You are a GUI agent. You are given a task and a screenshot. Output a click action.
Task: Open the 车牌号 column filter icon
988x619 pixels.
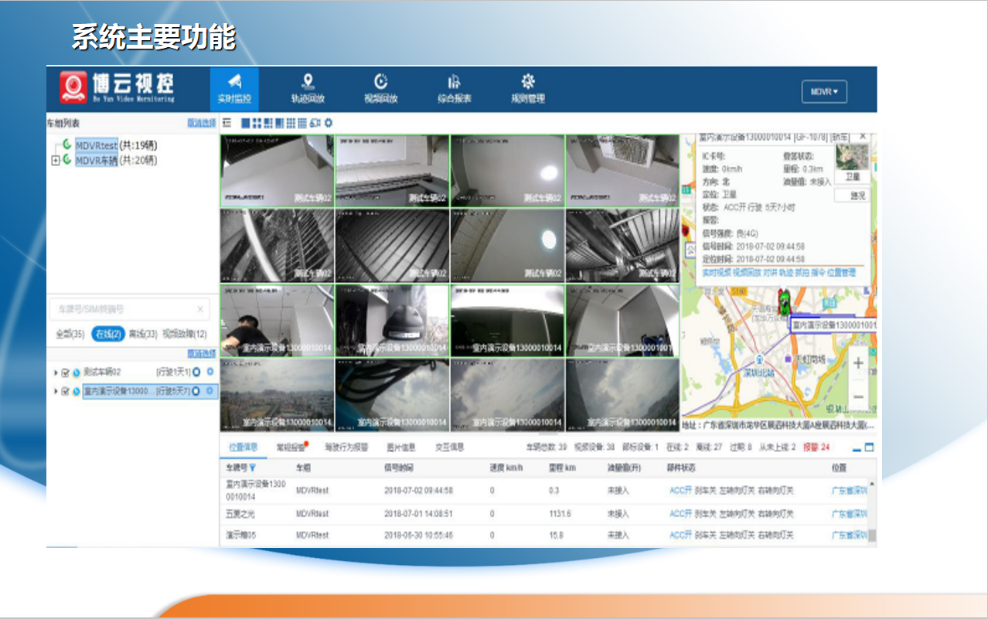click(x=252, y=468)
